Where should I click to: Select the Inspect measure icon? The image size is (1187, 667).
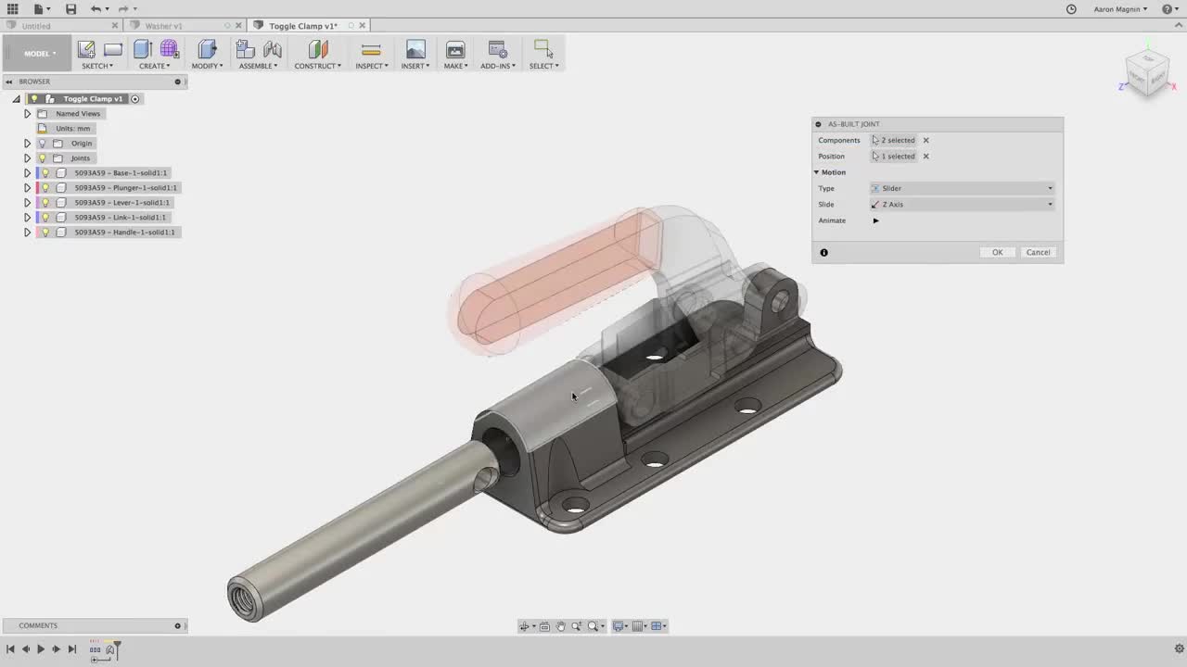click(x=371, y=49)
